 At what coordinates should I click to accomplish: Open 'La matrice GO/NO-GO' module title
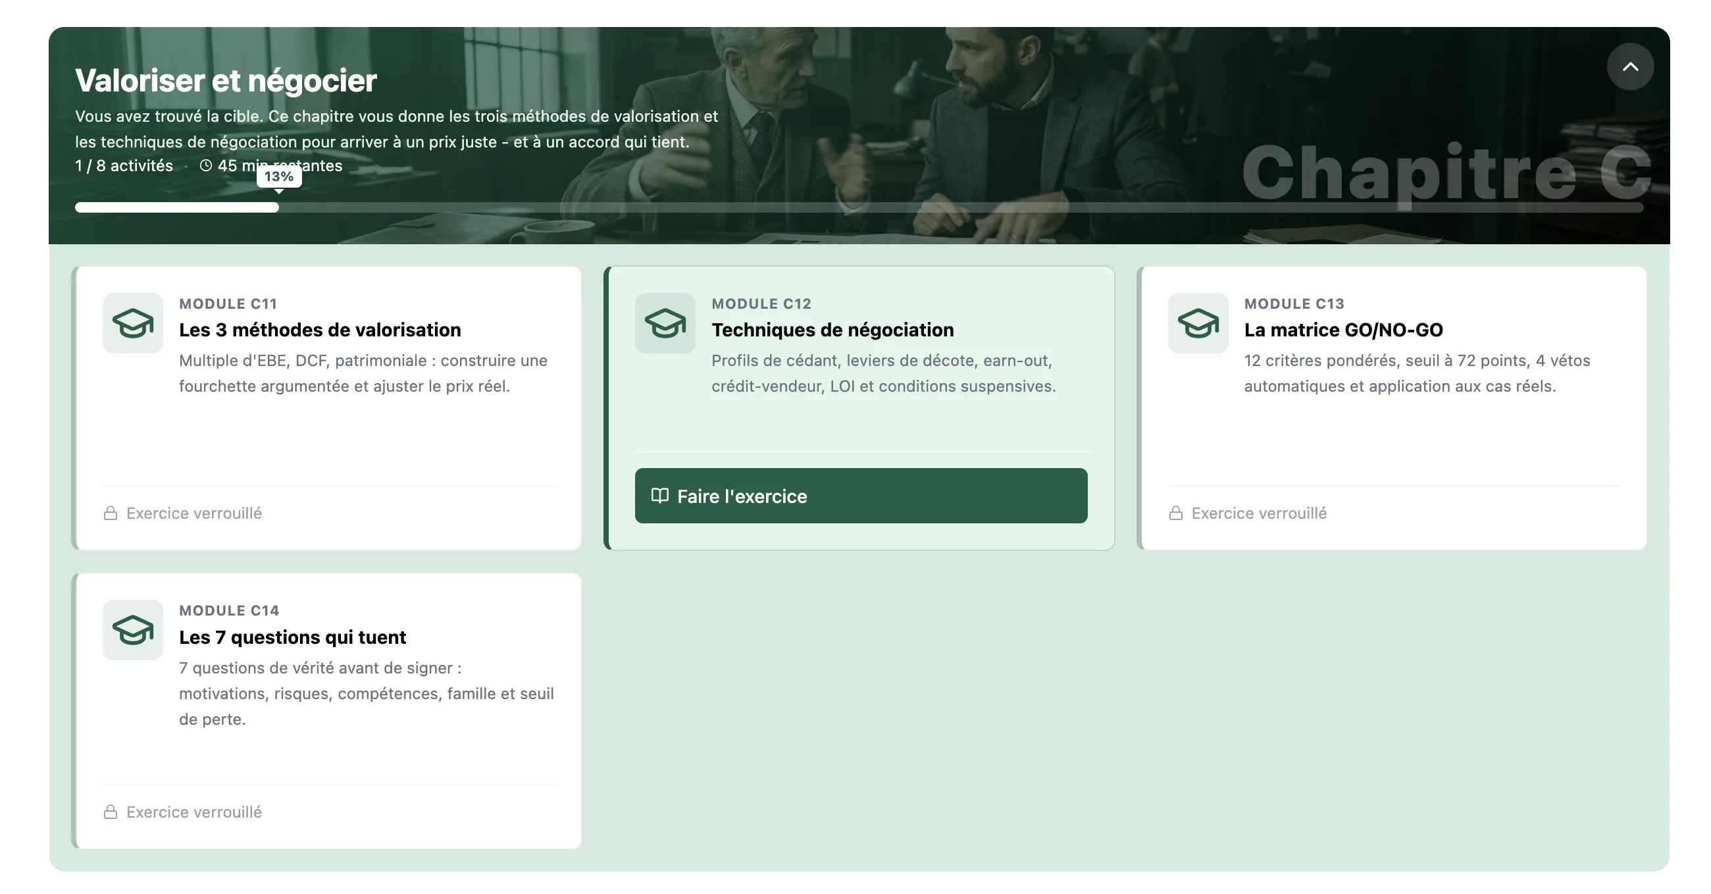1343,330
